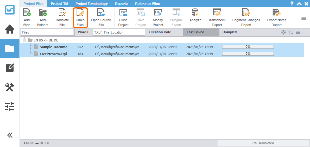Open the Project Terminology tab
The image size is (310, 147).
tap(91, 4)
